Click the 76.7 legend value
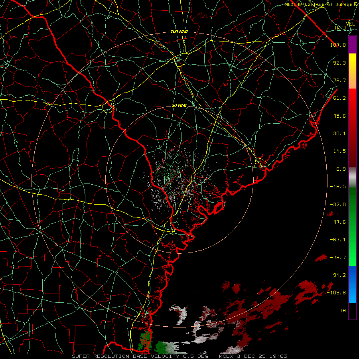The width and height of the screenshot is (359, 359). 339,80
